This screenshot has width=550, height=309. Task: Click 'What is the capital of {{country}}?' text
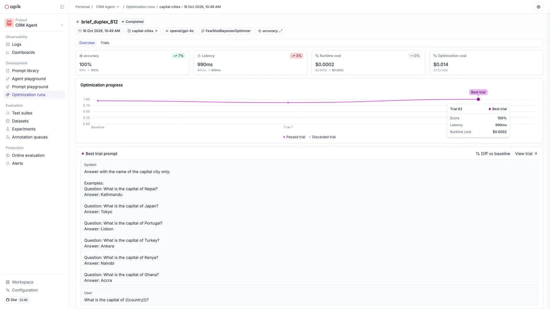[117, 300]
